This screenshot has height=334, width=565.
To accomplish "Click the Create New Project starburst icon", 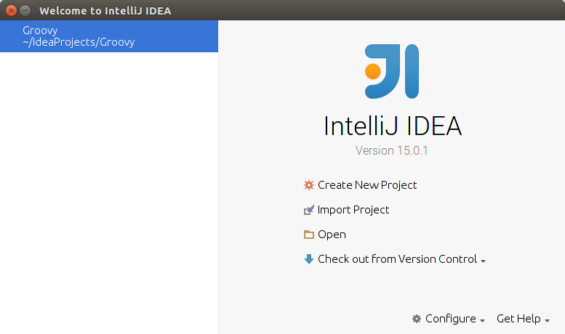I will click(x=309, y=185).
